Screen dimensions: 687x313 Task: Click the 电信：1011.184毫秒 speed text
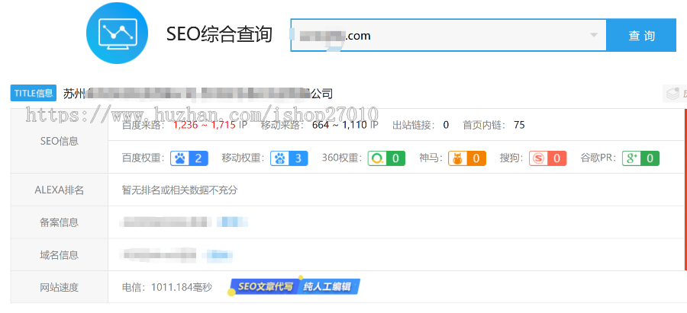167,287
